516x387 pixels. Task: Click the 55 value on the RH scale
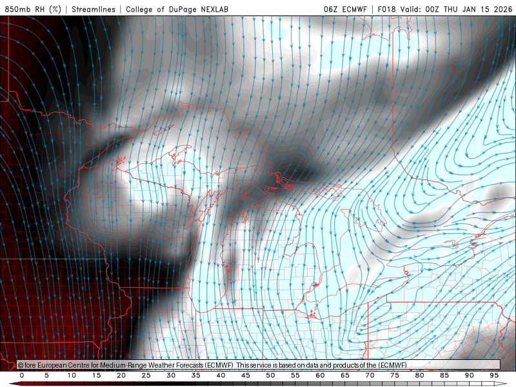pos(295,375)
